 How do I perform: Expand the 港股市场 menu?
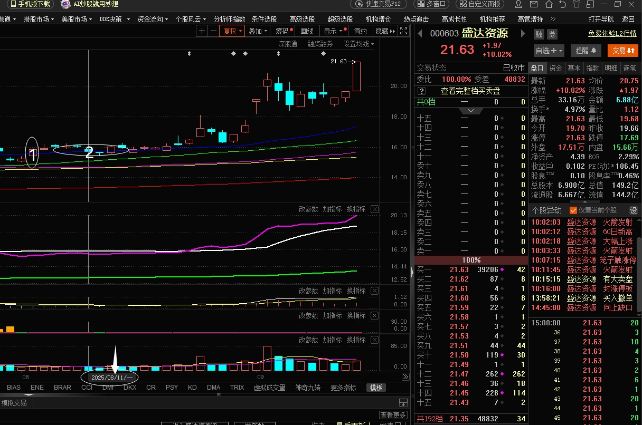[x=39, y=19]
